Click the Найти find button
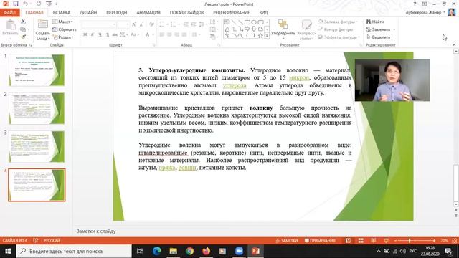The width and height of the screenshot is (459, 258). point(374,21)
